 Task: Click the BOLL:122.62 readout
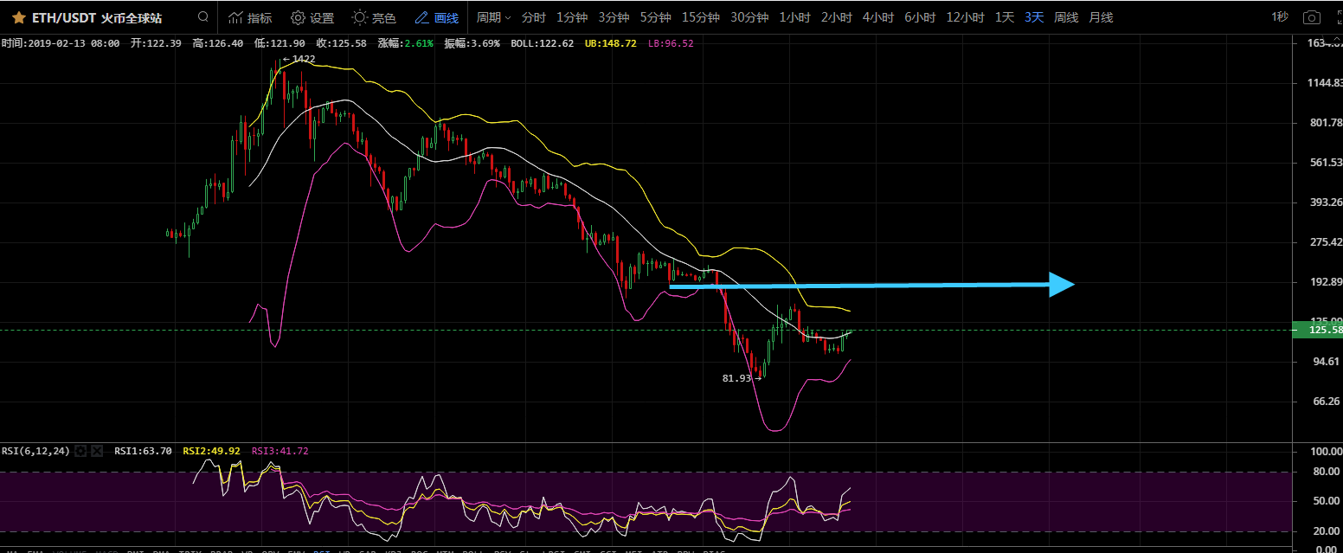coord(543,43)
